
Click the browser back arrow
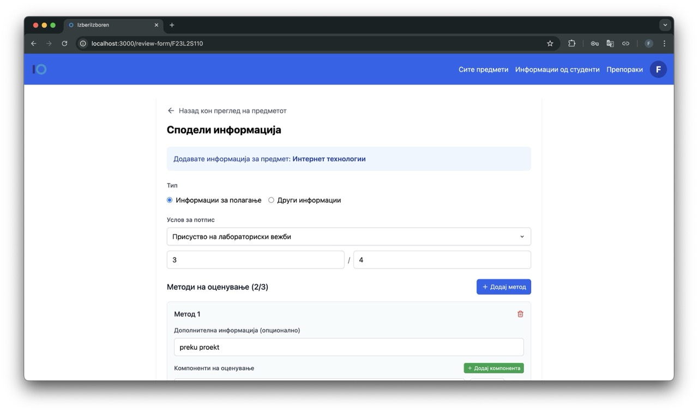click(x=34, y=44)
